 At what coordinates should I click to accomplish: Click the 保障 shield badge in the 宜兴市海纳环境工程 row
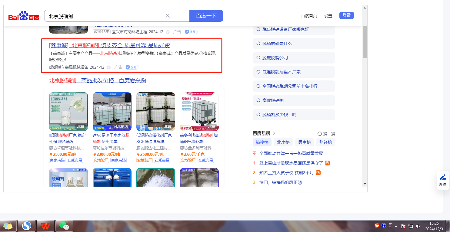(191, 32)
